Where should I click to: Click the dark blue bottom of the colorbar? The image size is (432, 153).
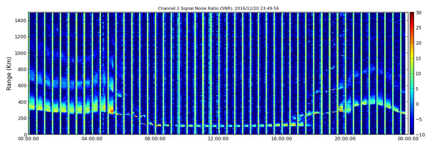pos(412,132)
